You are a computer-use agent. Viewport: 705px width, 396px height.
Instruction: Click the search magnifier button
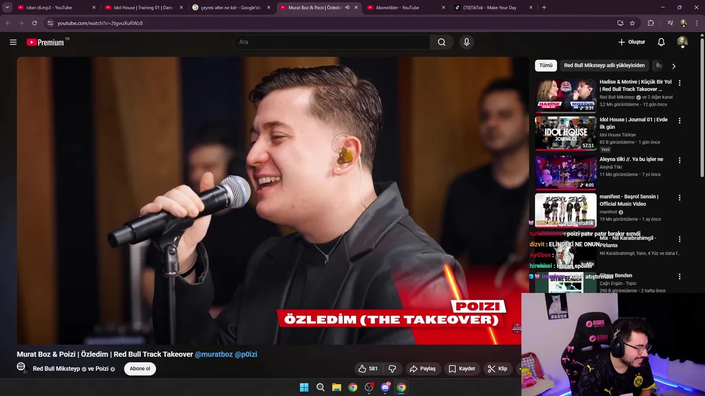pyautogui.click(x=442, y=42)
